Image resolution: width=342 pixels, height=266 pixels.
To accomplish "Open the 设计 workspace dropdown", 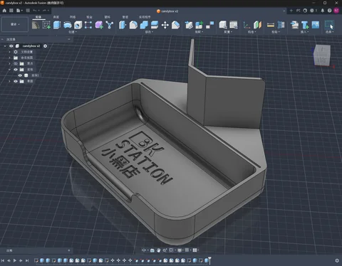I will [15, 24].
